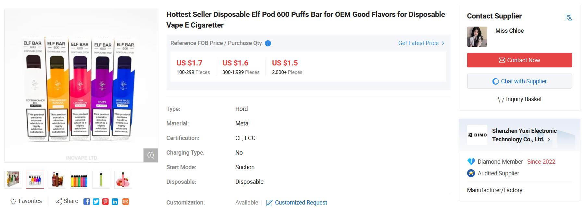Share product on Pinterest icon

point(106,202)
